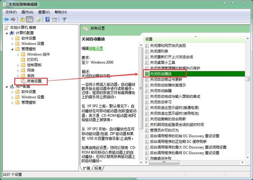Select 后台调用程序的正定期 DC 缓存刷新 setting
Viewport: 253px width, 180px height.
178,142
